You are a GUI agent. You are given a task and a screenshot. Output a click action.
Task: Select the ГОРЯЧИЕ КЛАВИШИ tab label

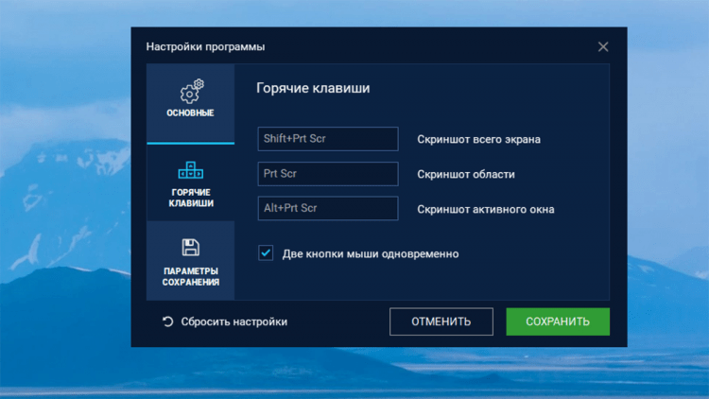(x=191, y=197)
